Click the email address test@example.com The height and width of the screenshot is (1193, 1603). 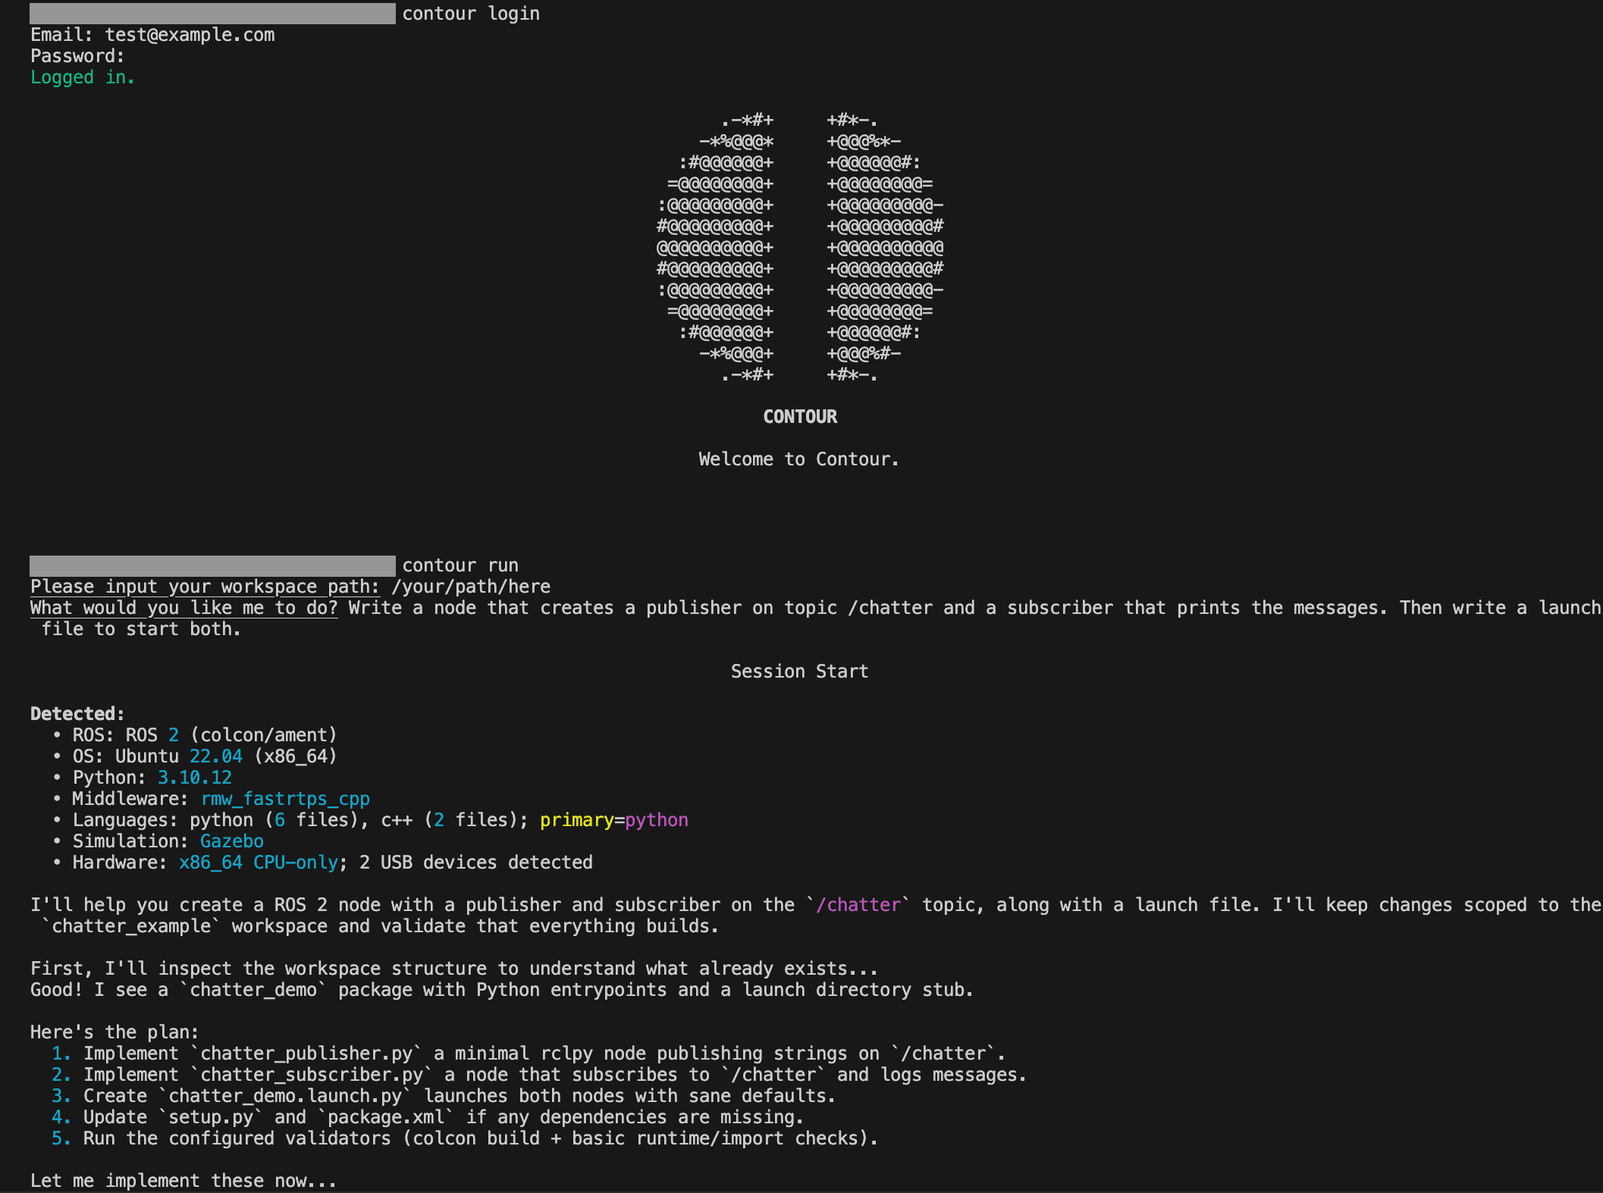[189, 34]
